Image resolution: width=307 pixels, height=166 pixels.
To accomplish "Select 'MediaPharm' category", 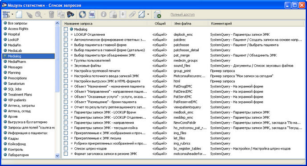I will [17, 62].
